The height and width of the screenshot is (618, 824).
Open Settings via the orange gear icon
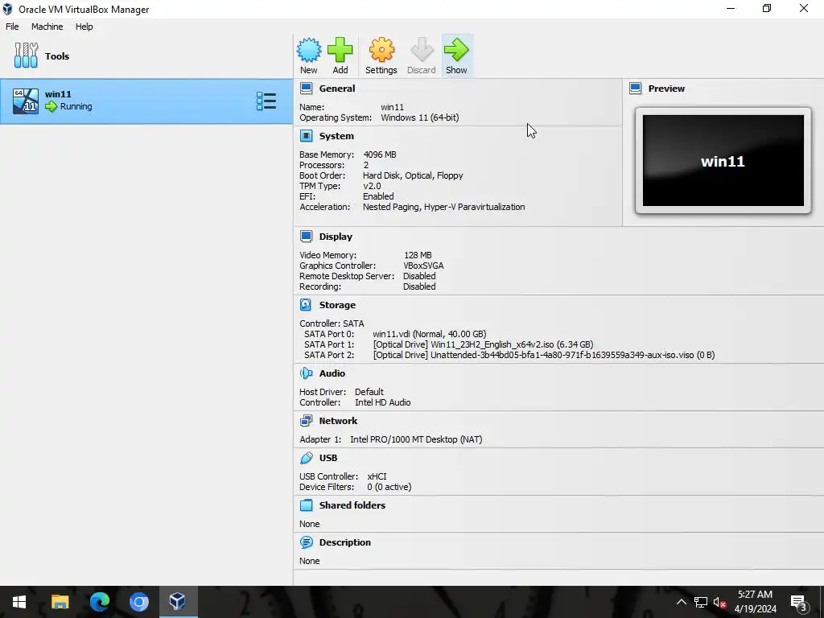click(x=381, y=50)
